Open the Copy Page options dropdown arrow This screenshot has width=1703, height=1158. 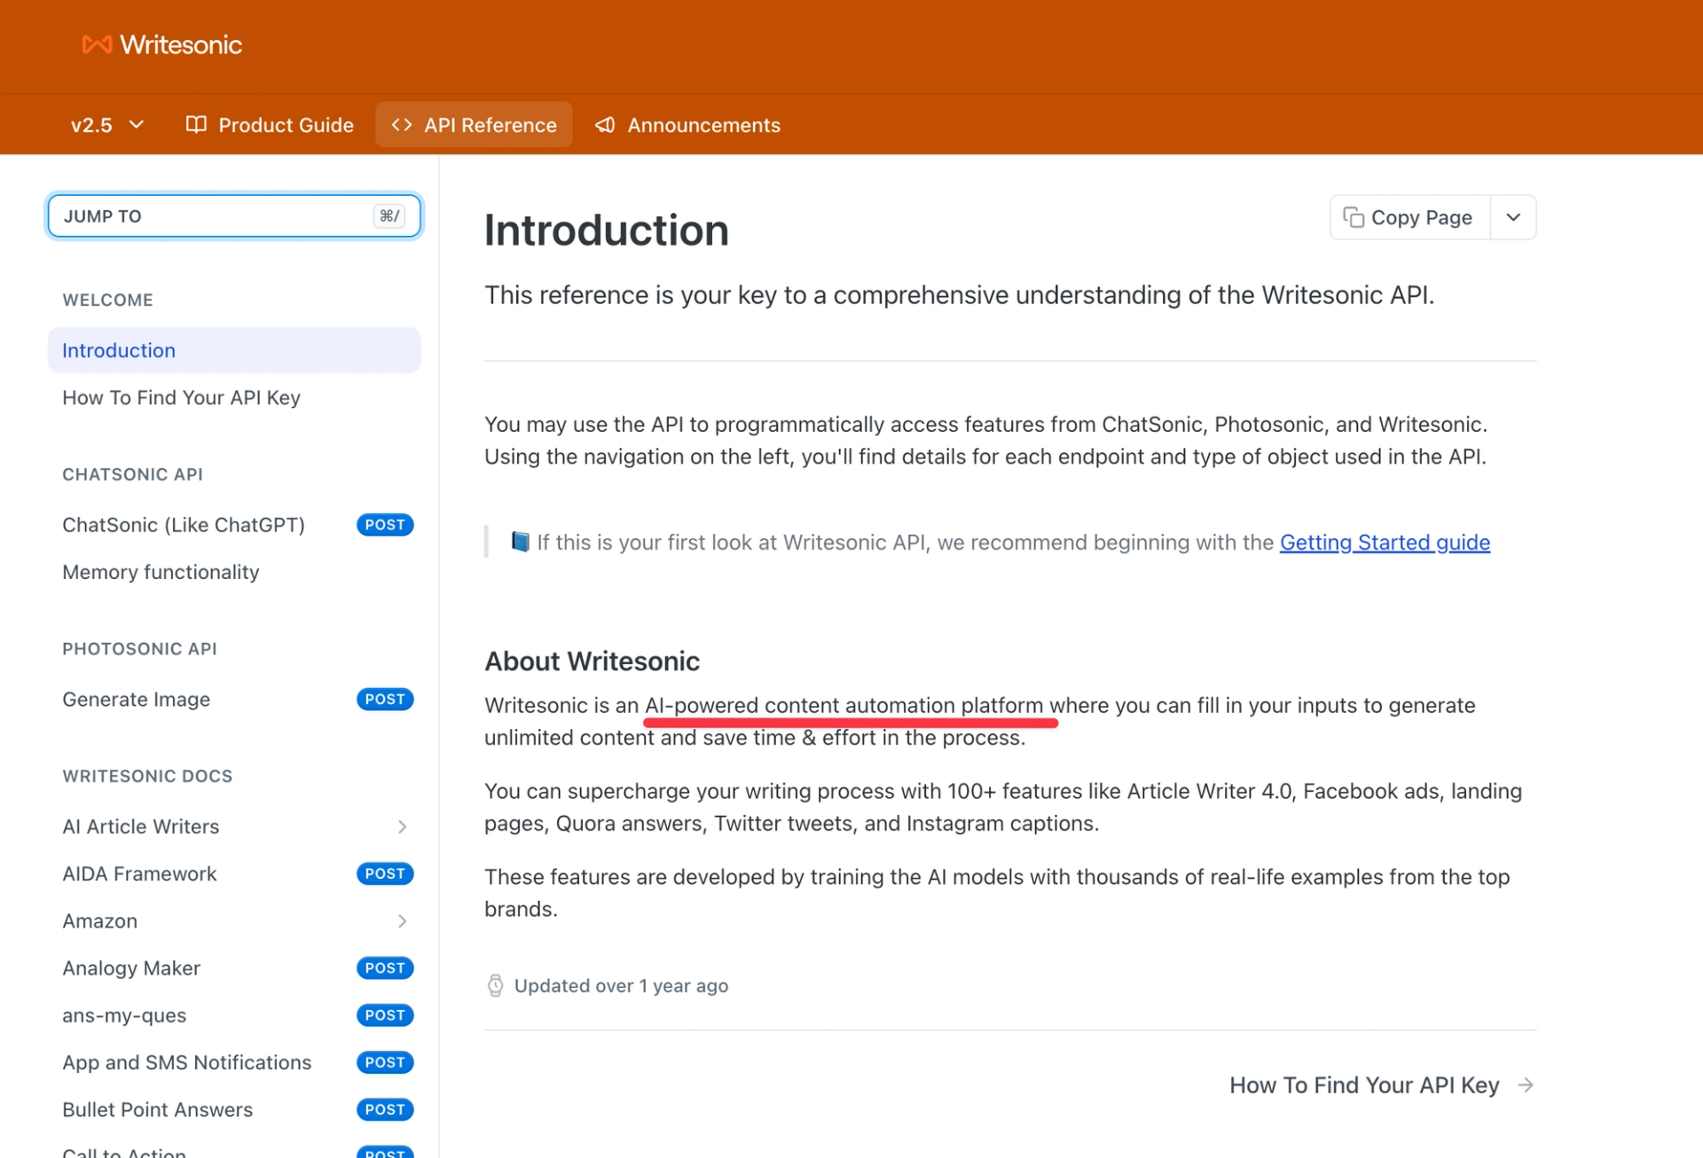tap(1513, 217)
